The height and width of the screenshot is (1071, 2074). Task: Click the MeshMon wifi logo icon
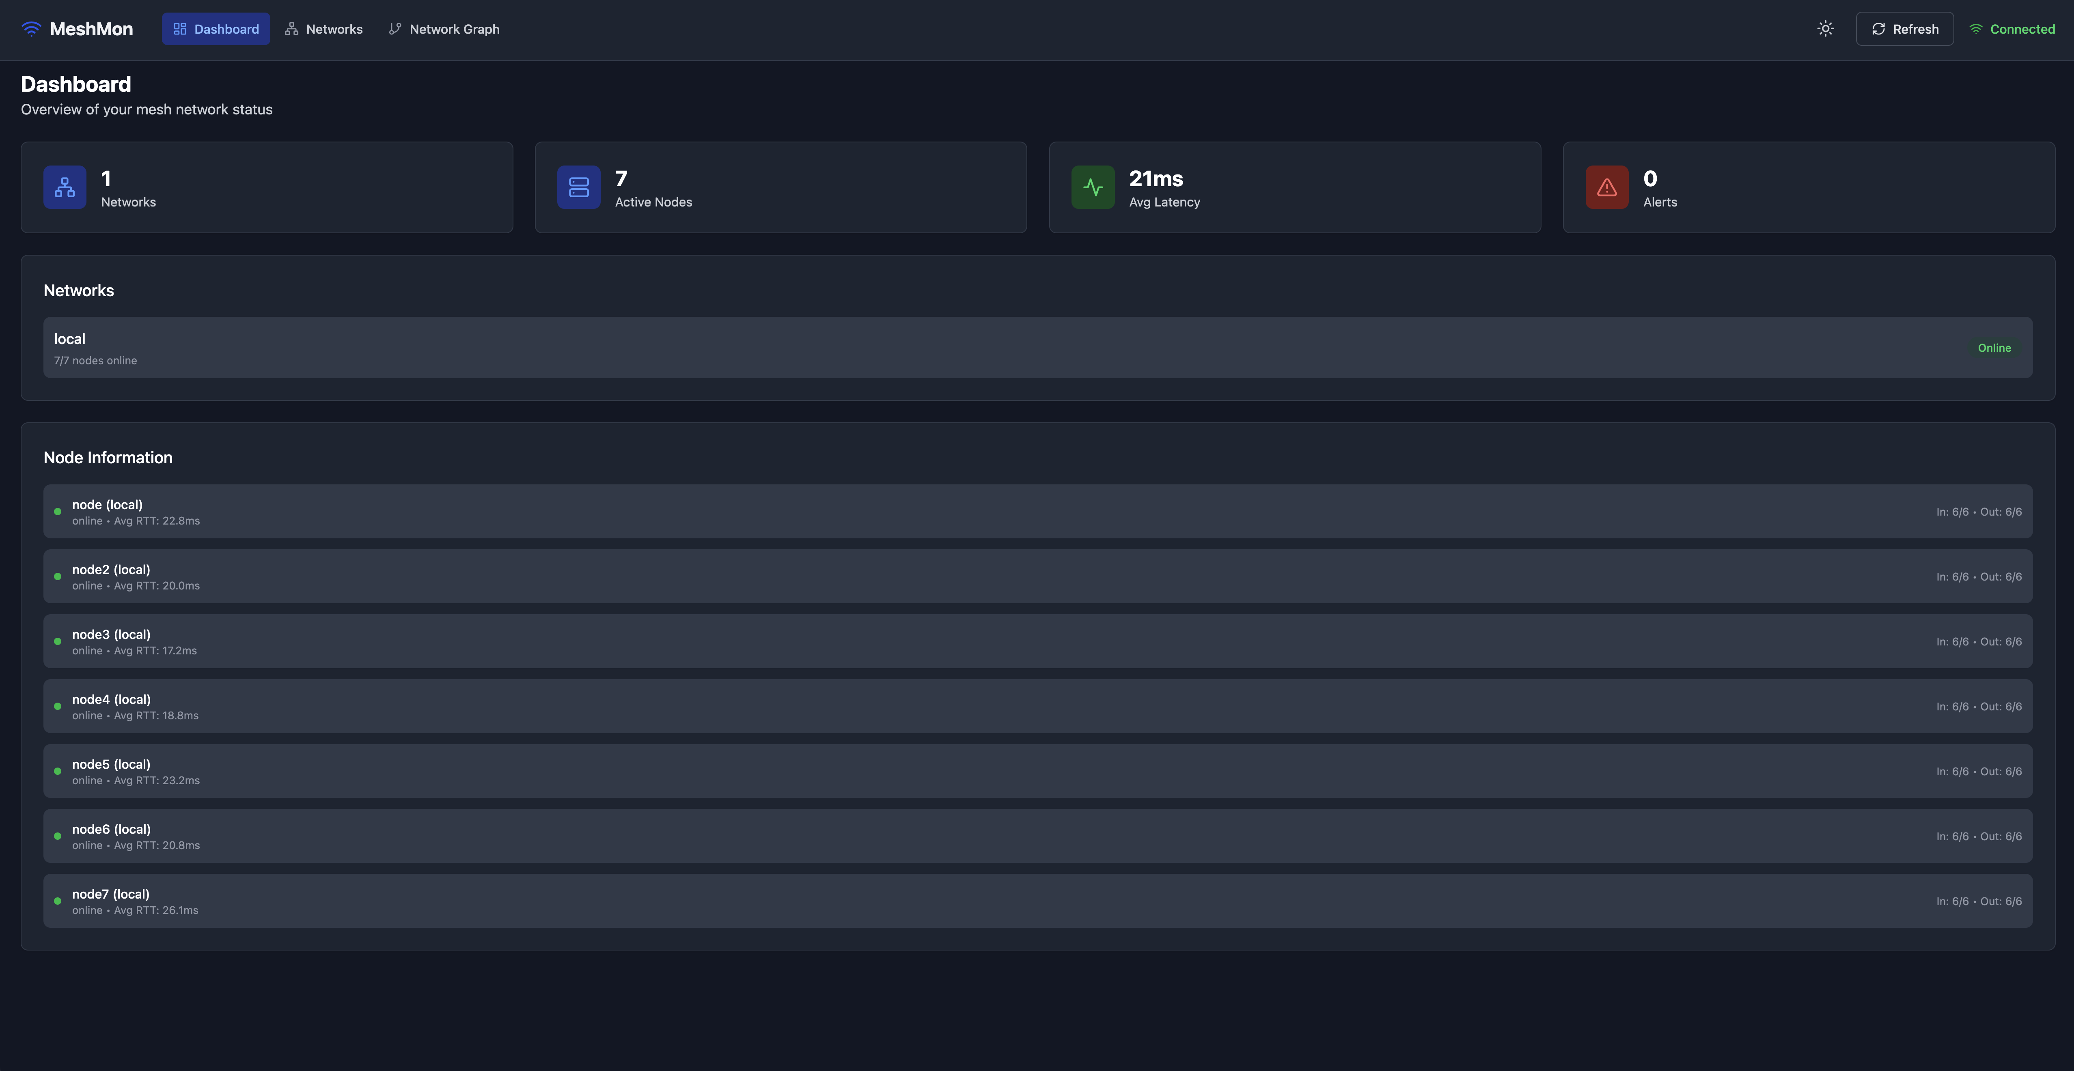tap(30, 29)
